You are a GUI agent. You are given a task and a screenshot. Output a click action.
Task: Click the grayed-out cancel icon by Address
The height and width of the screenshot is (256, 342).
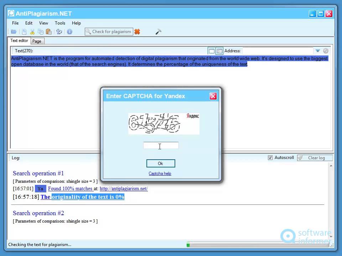pyautogui.click(x=326, y=51)
